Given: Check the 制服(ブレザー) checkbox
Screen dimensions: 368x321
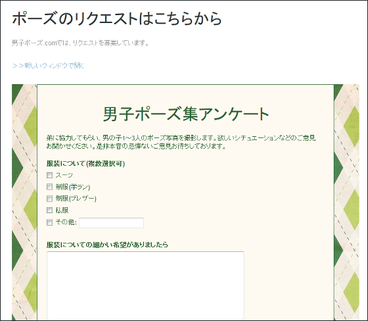Looking at the screenshot, I should tap(49, 199).
